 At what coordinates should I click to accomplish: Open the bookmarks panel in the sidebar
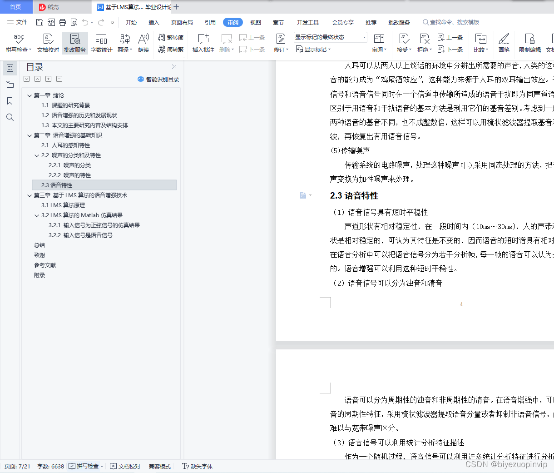pos(10,101)
